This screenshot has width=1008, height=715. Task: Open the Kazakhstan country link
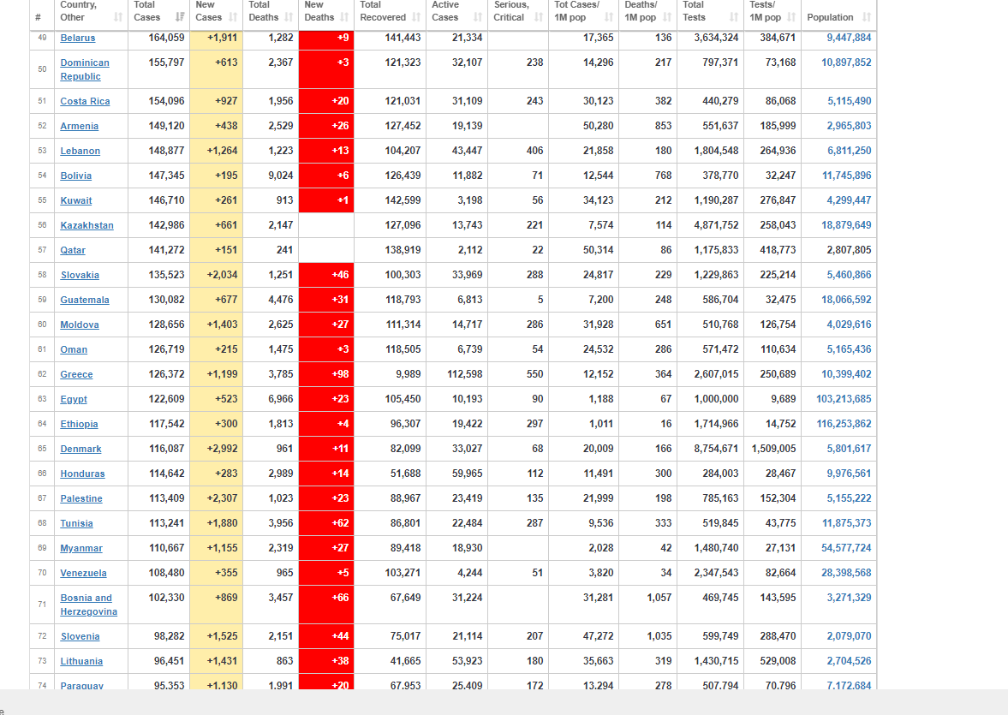pyautogui.click(x=86, y=226)
